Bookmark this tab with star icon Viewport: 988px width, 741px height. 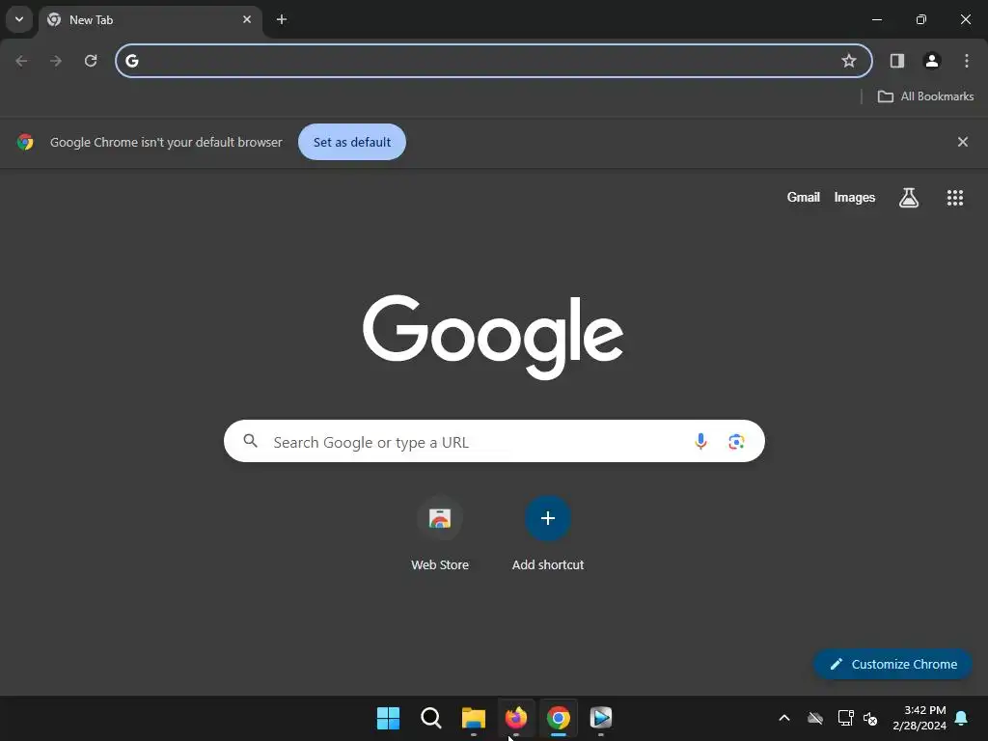click(849, 61)
